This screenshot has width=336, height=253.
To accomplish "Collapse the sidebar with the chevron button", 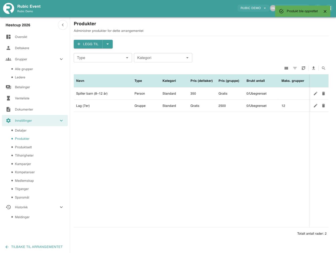I will point(63,25).
